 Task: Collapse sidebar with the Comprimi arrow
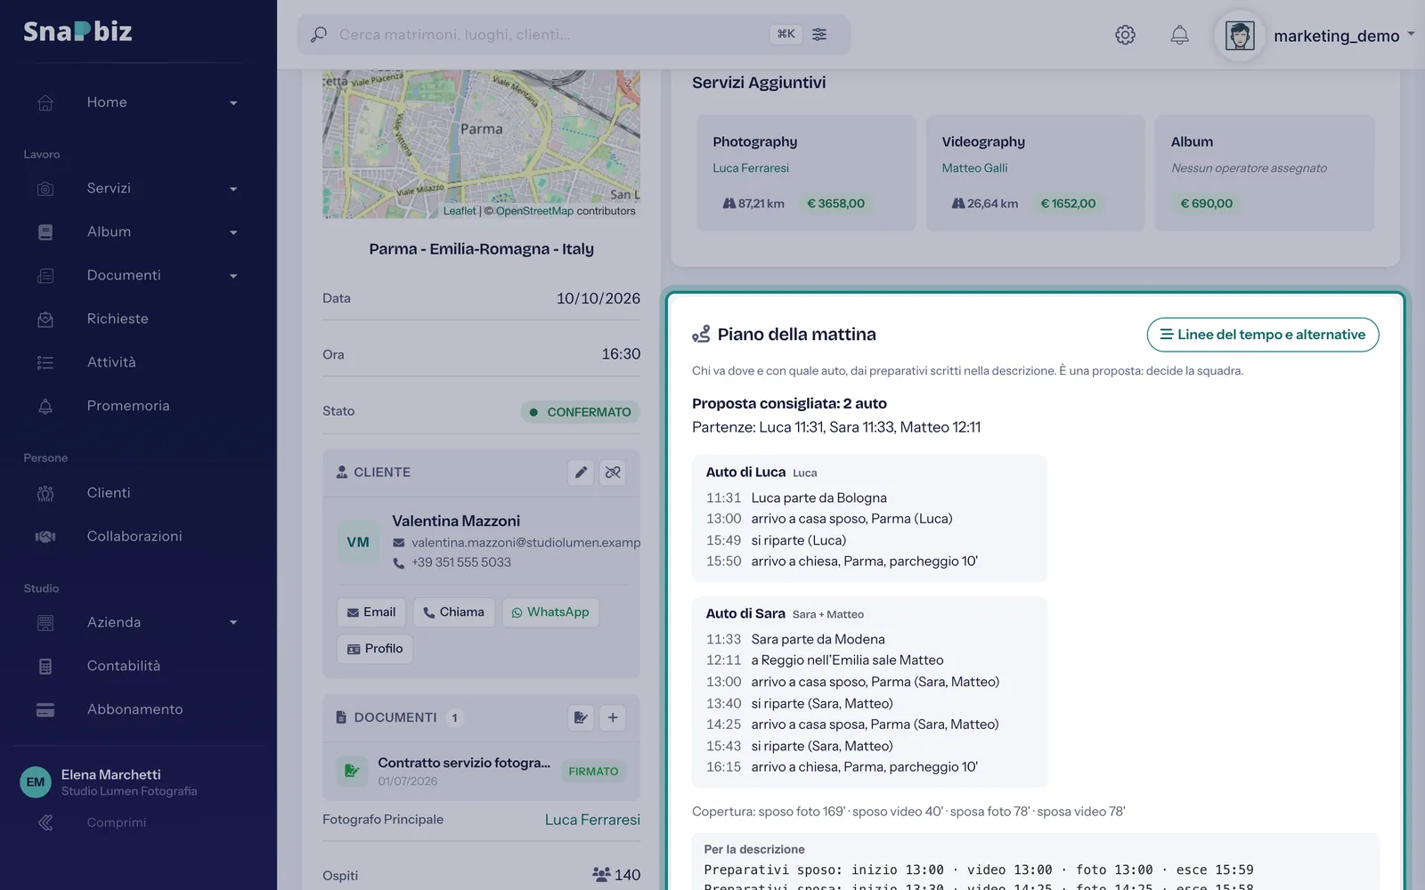[46, 822]
